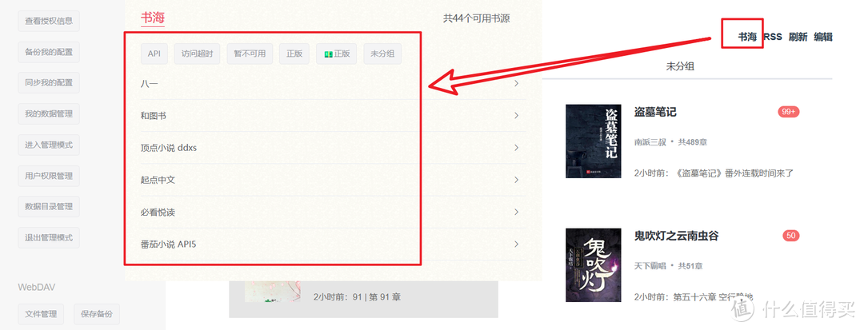Switch to RSS in the top bar

click(773, 37)
